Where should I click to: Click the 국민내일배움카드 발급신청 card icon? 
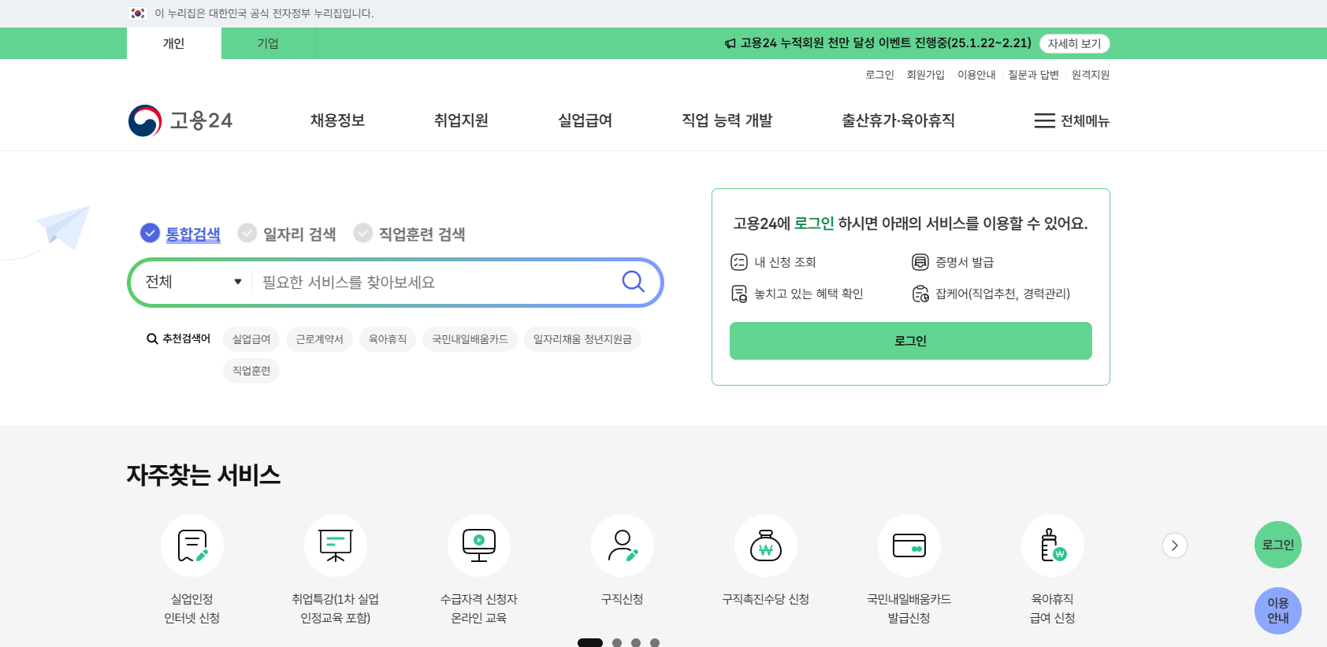909,545
